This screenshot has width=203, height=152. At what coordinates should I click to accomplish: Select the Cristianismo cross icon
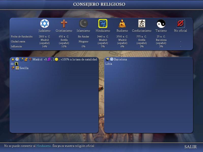click(x=64, y=24)
